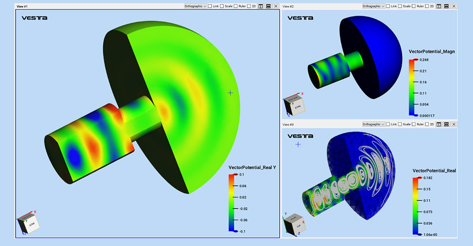Click the View #2 title label

coord(288,6)
